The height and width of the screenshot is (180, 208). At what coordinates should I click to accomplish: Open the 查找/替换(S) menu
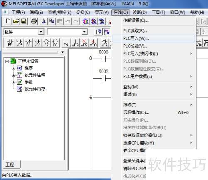59,13
